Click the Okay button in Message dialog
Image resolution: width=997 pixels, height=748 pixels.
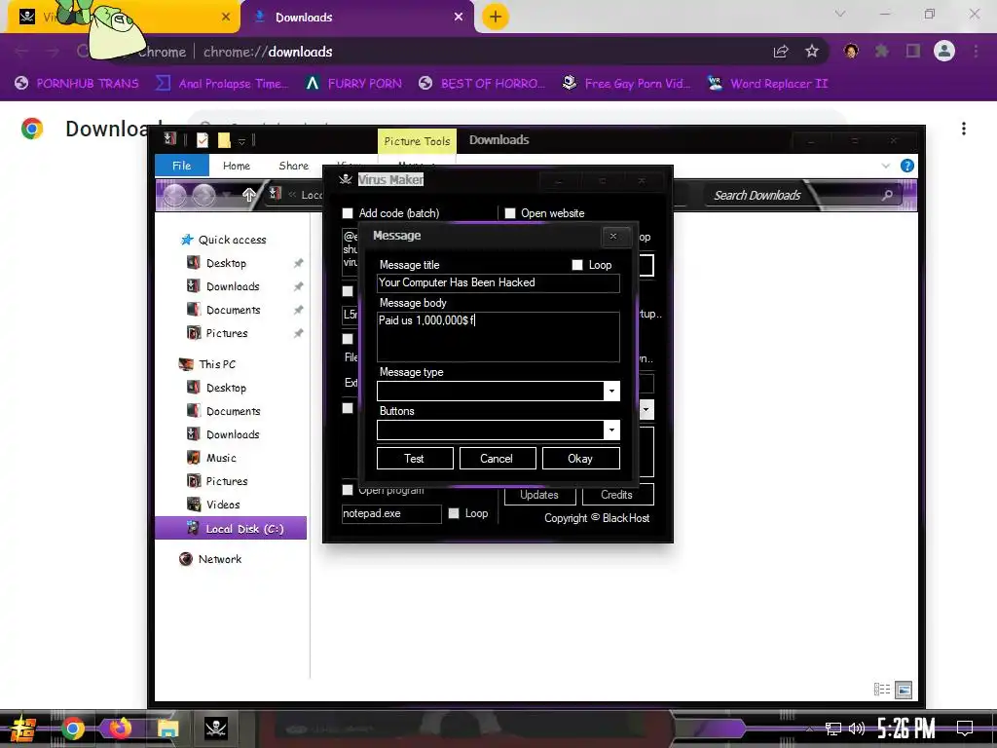coord(580,458)
